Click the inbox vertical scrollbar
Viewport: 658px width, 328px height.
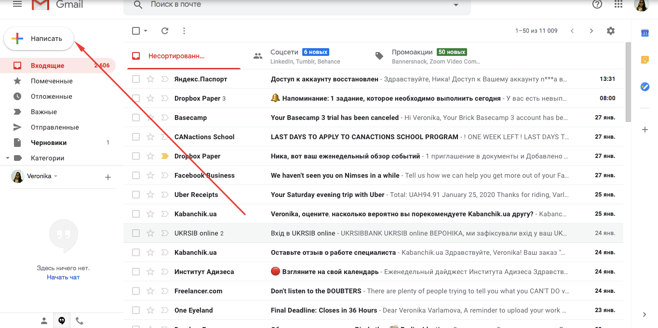pyautogui.click(x=628, y=82)
